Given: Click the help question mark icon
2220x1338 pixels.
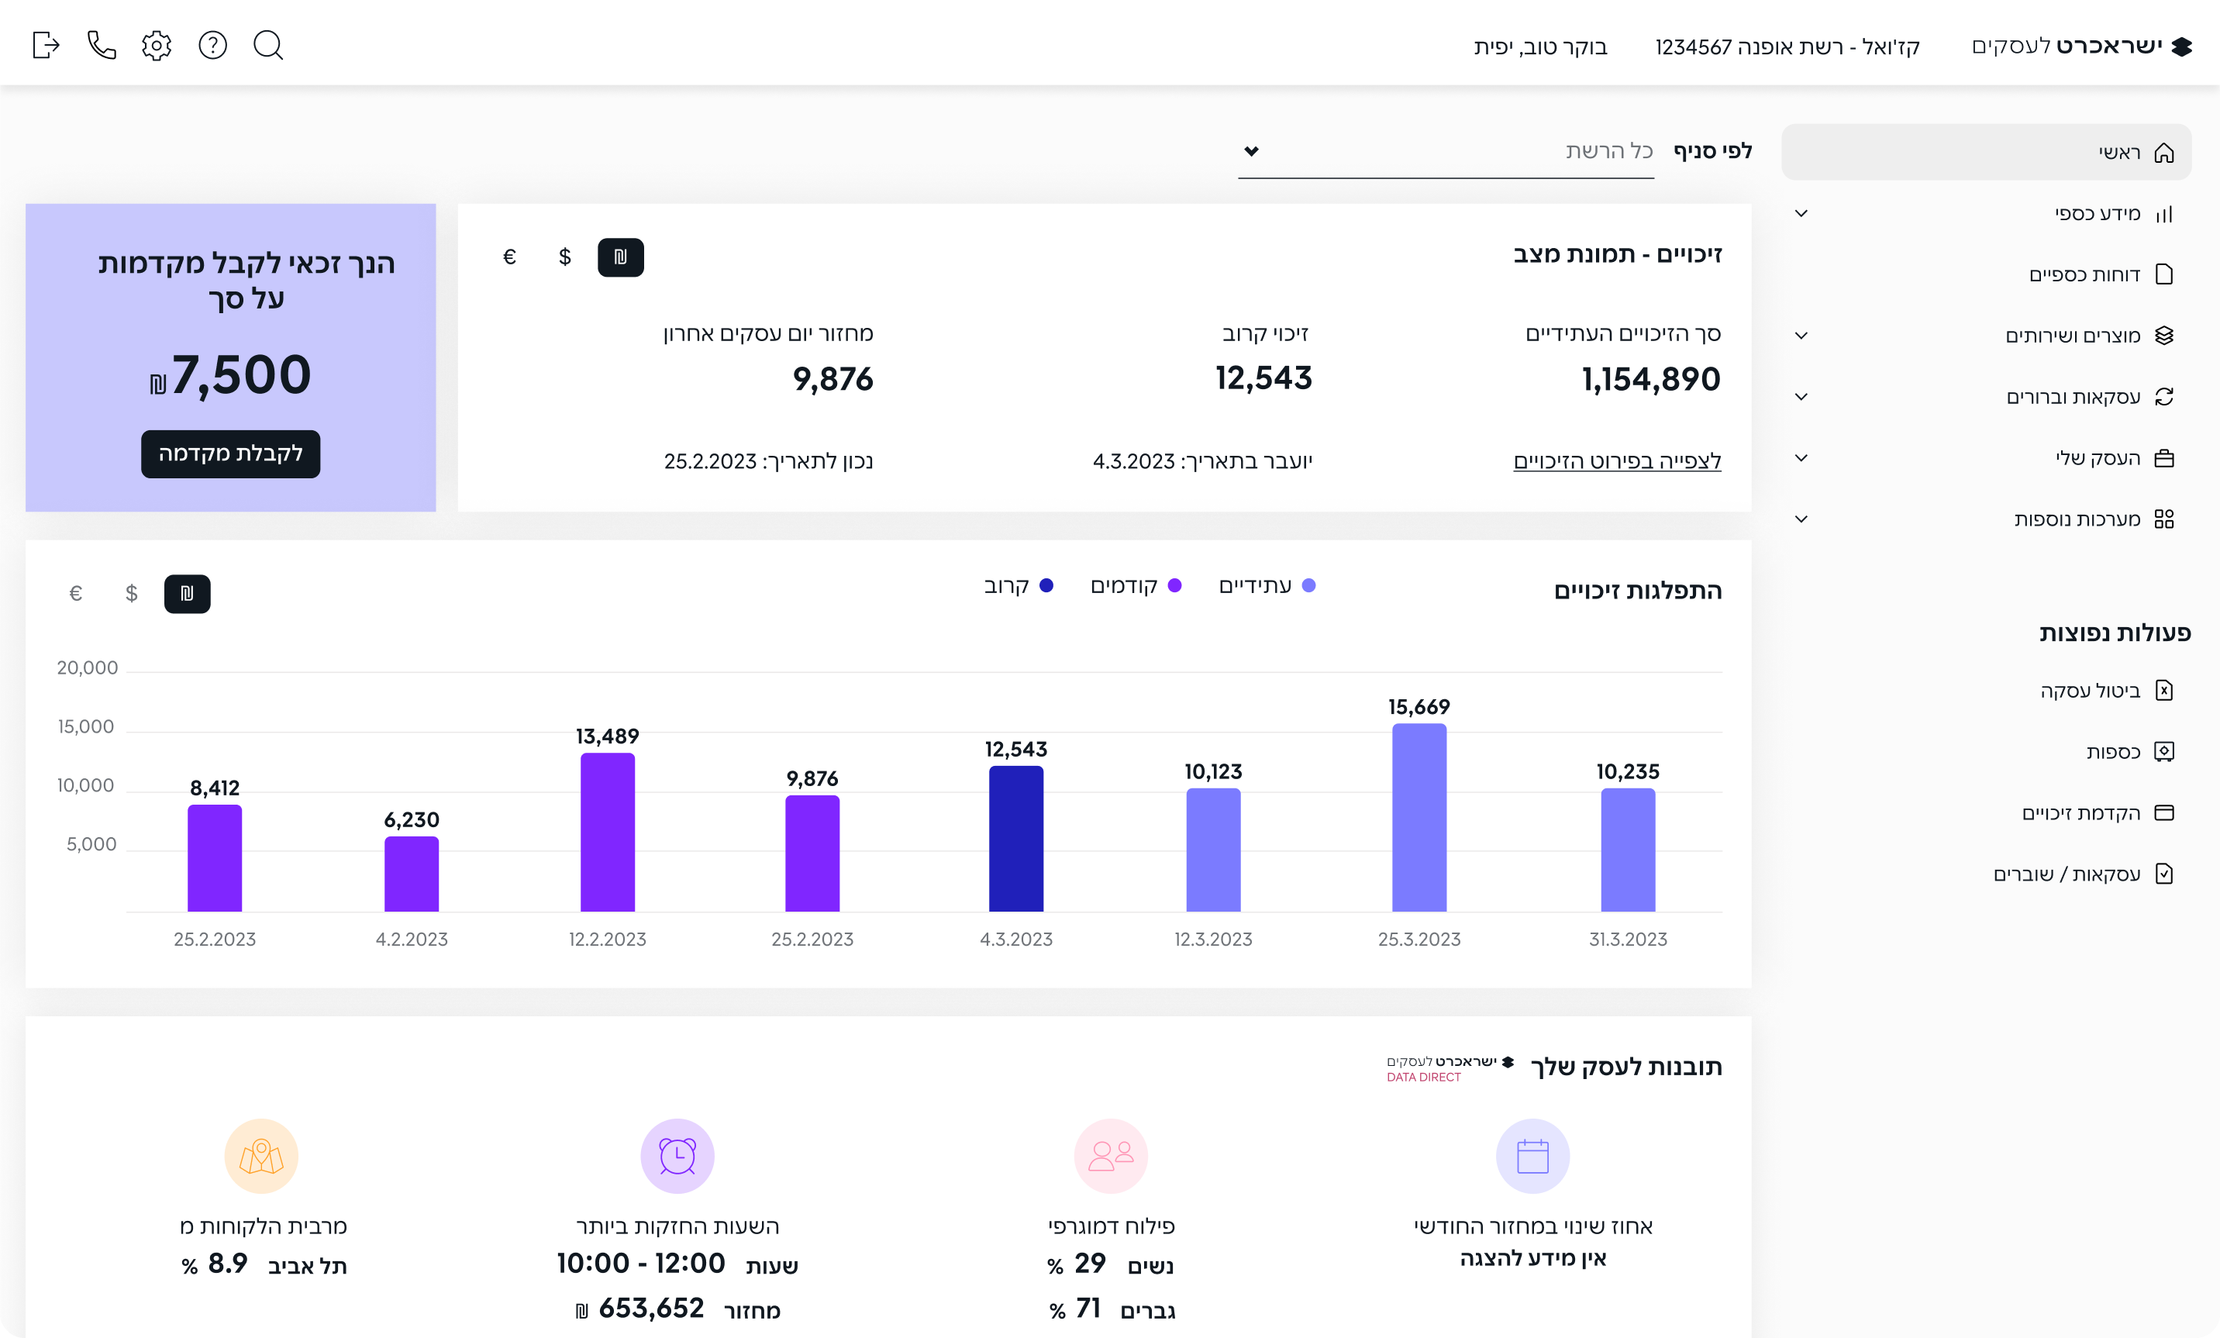Looking at the screenshot, I should (x=212, y=45).
